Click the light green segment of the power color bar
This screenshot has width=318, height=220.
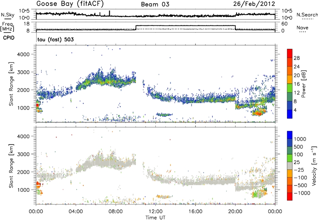pos(290,88)
